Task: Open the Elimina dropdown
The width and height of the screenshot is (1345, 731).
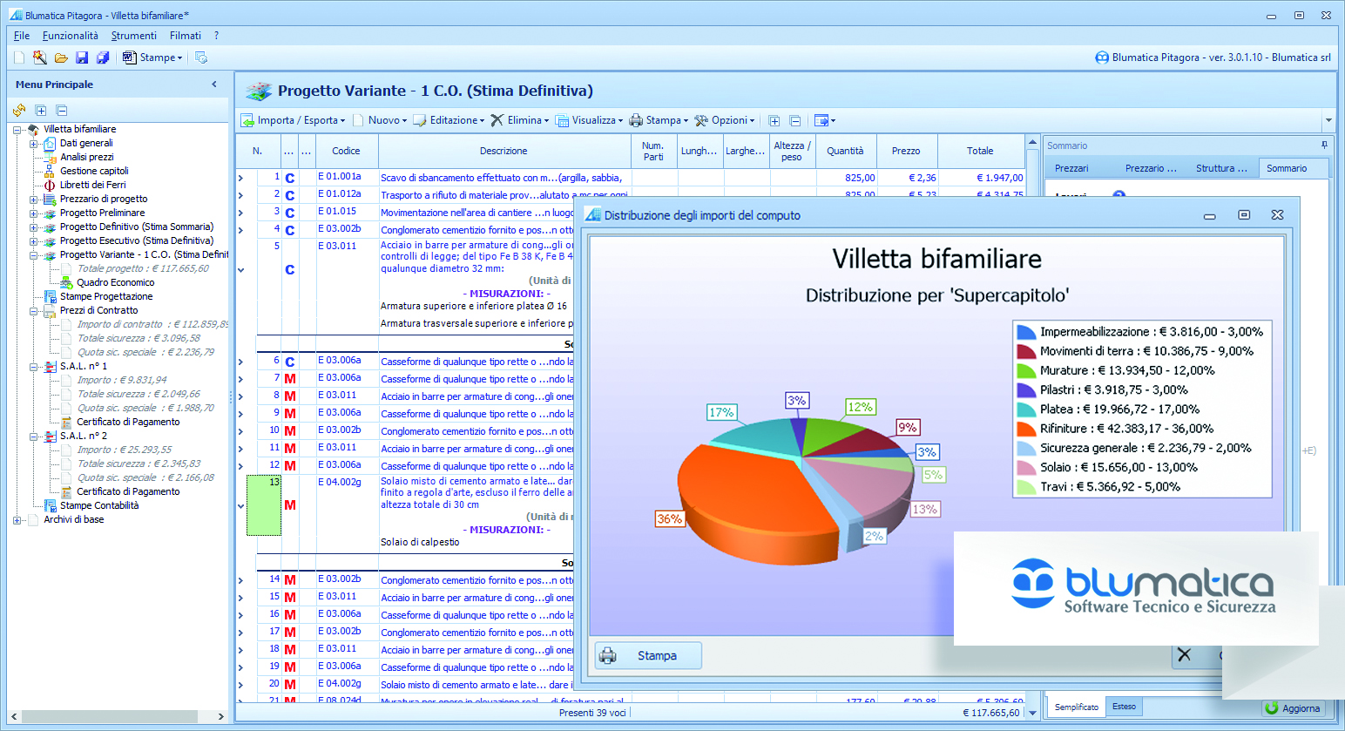Action: pyautogui.click(x=520, y=120)
